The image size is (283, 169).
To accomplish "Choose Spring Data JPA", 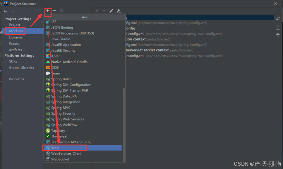I will (x=83, y=96).
